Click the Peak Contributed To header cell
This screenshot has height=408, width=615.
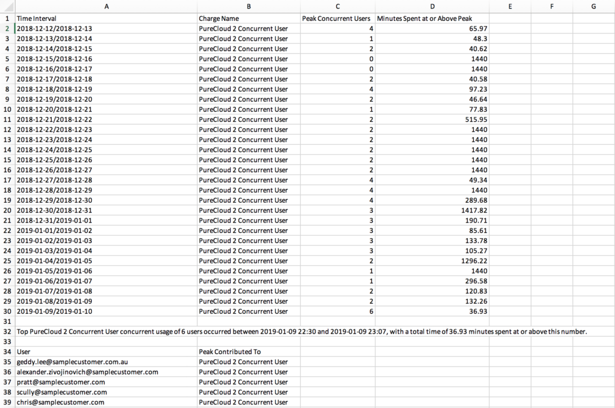pyautogui.click(x=249, y=352)
